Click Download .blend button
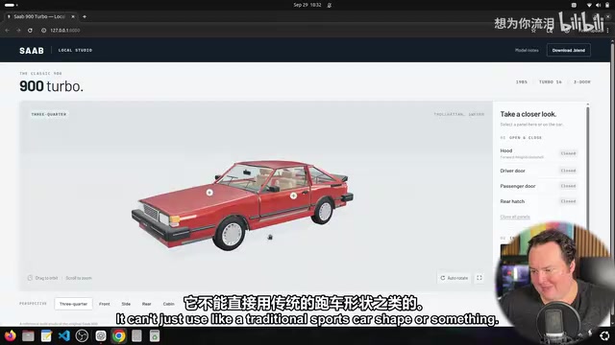Screen dimensions: 615x345 [x=568, y=50]
